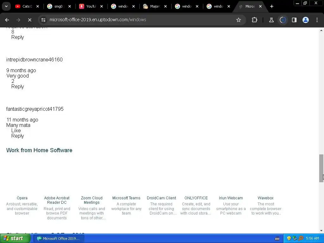The width and height of the screenshot is (324, 243).
Task: Open the Wavebox listing
Action: [x=265, y=198]
